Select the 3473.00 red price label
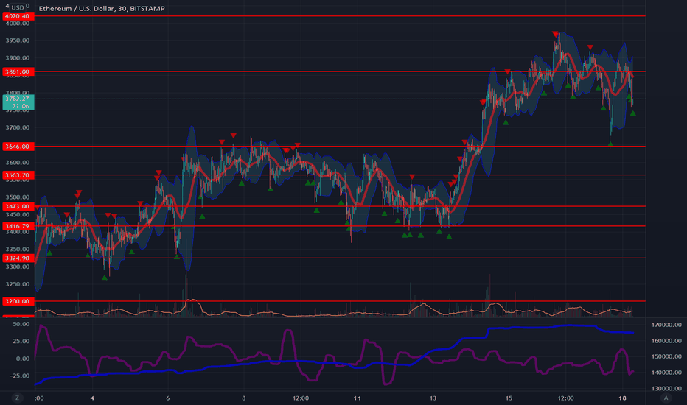The image size is (687, 405). click(x=18, y=206)
